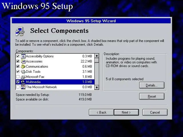Click the 119.0 MB space needed value
Viewport: 183px width, 137px height.
85,94
